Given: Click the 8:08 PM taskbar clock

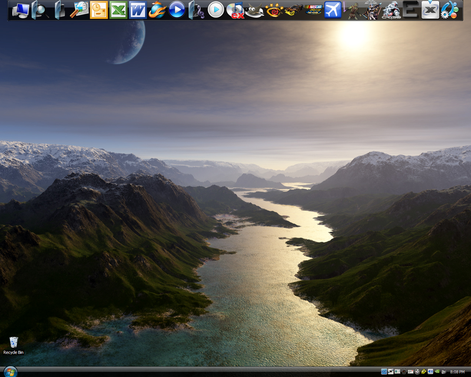Looking at the screenshot, I should point(457,372).
